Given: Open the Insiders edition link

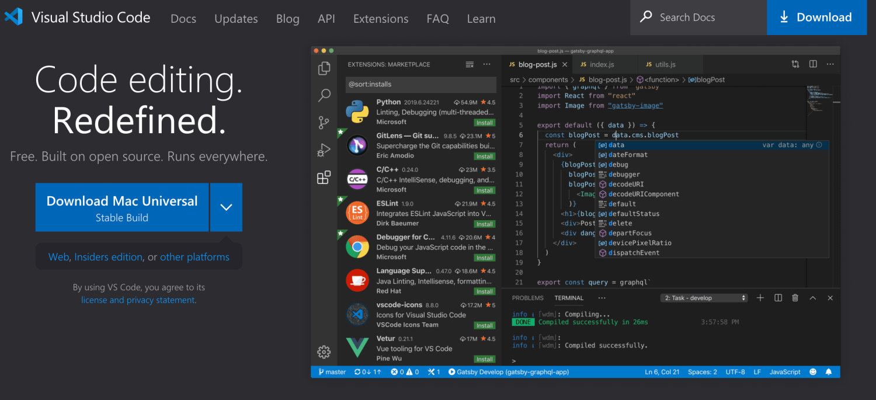Looking at the screenshot, I should pyautogui.click(x=108, y=257).
